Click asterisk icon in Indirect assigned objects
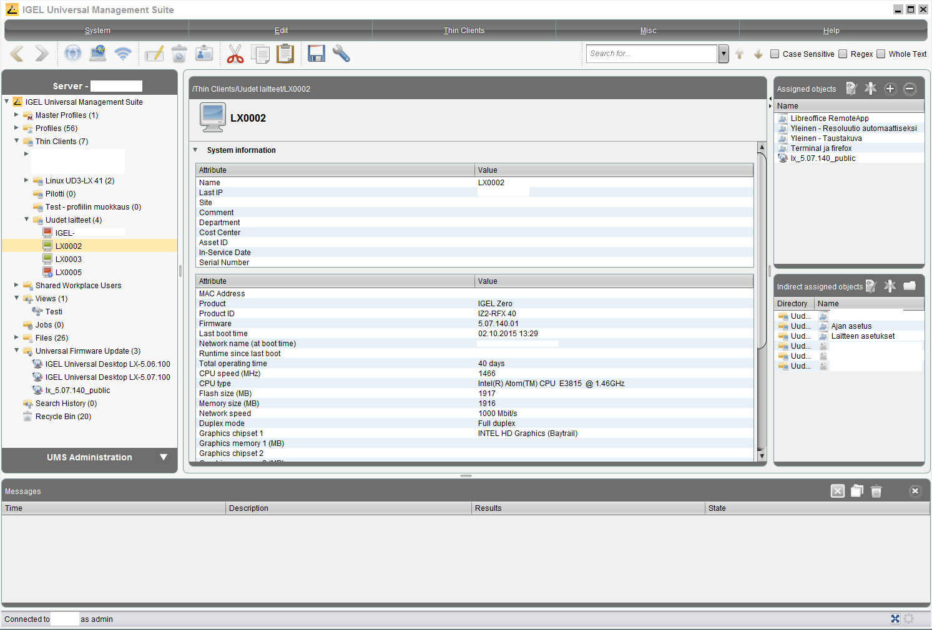Screen dimensions: 932x630 pyautogui.click(x=890, y=286)
